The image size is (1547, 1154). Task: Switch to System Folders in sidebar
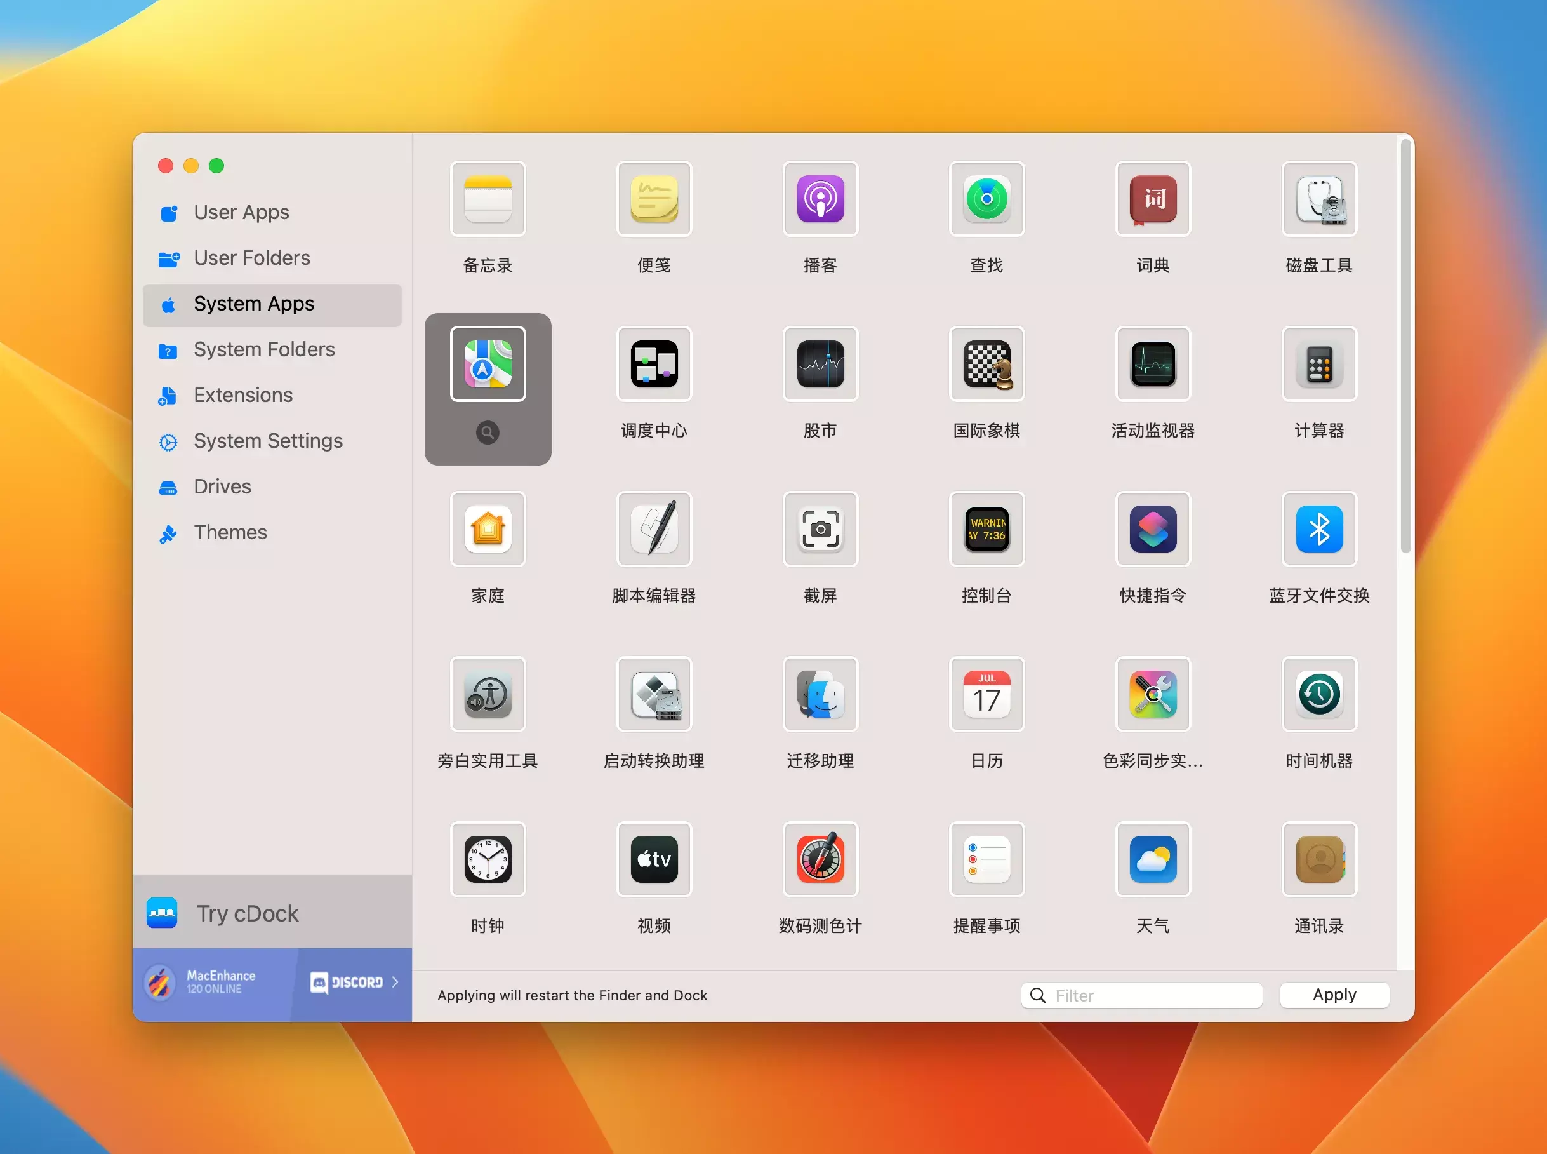coord(264,349)
